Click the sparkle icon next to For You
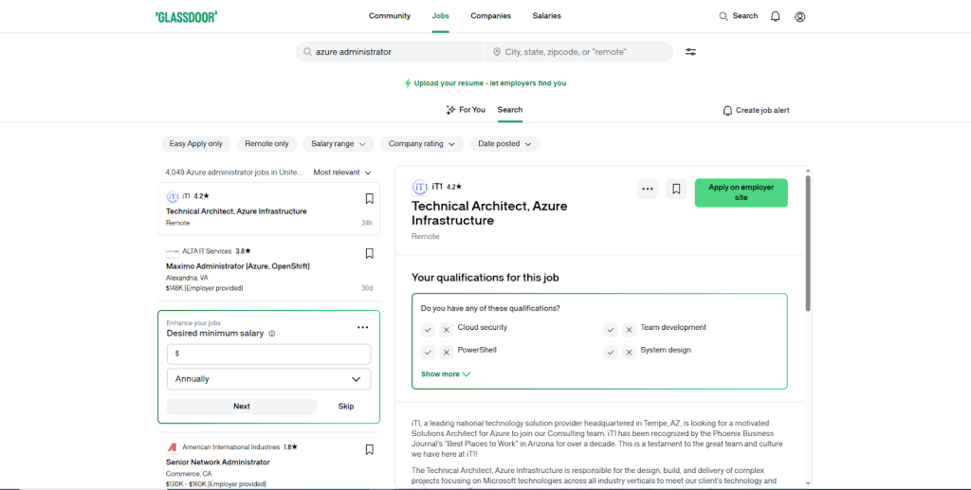The image size is (971, 490). [450, 110]
